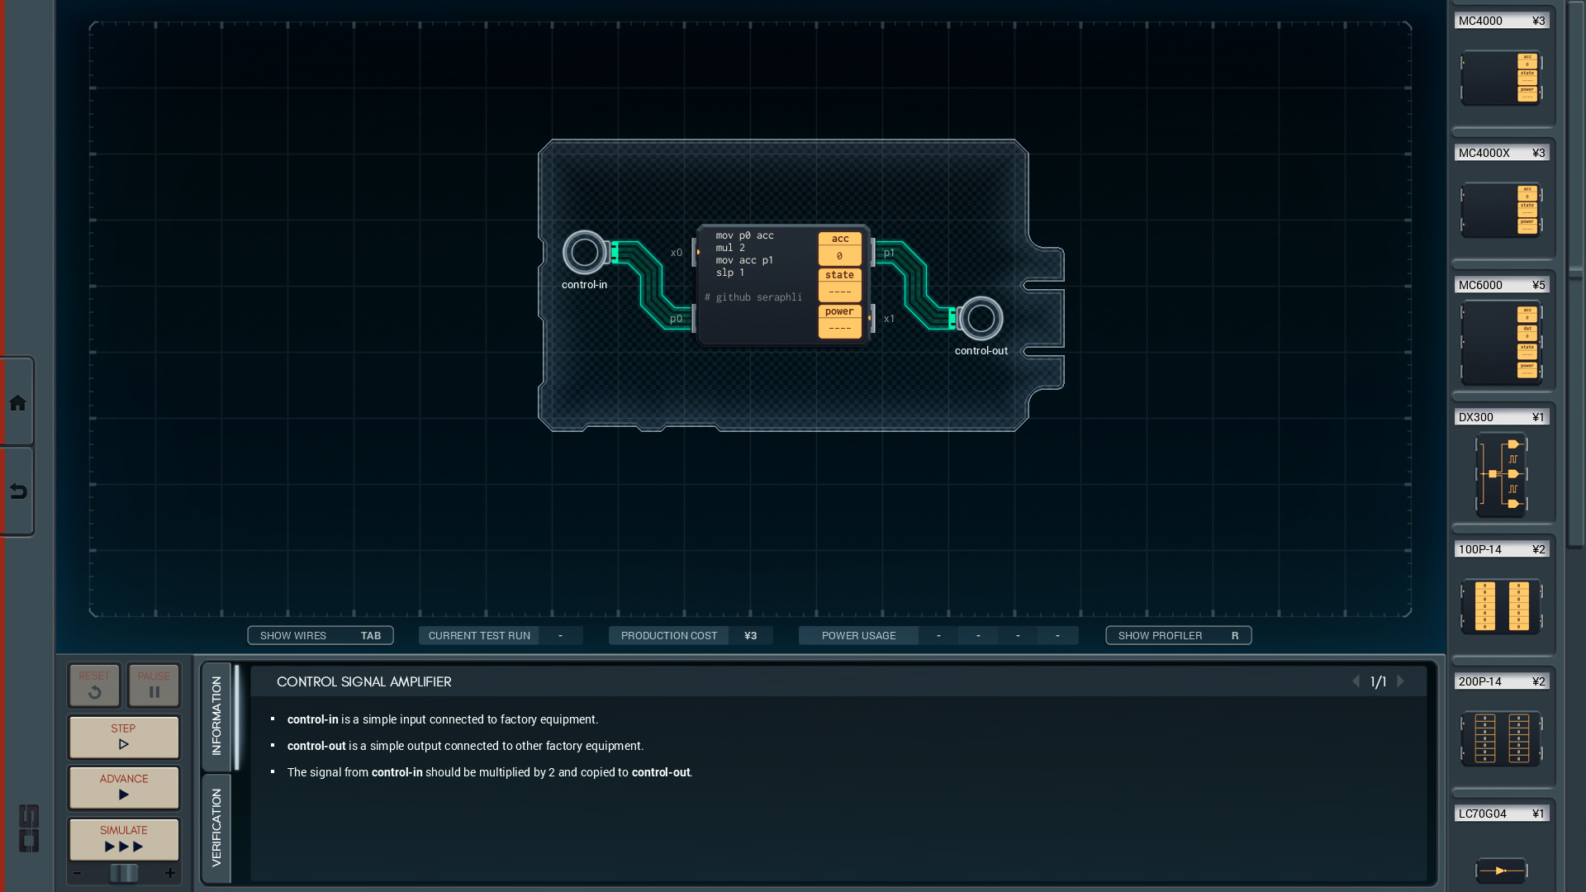Click the simulation speed slider handle
The height and width of the screenshot is (892, 1586).
124,873
